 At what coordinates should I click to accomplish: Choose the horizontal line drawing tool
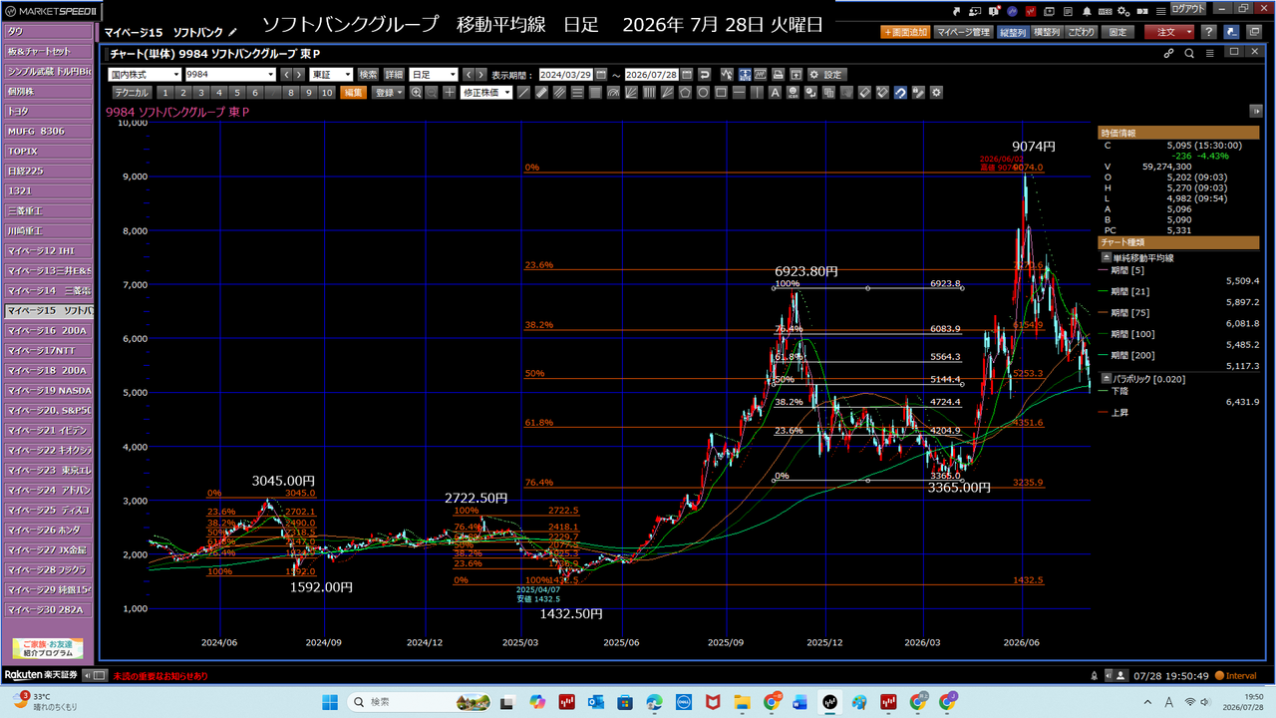739,93
